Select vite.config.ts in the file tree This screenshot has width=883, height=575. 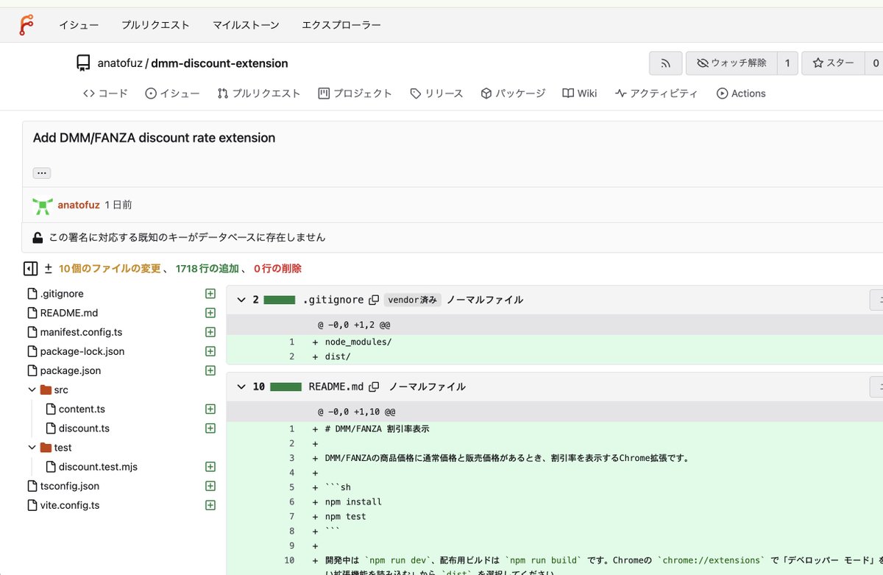click(70, 505)
